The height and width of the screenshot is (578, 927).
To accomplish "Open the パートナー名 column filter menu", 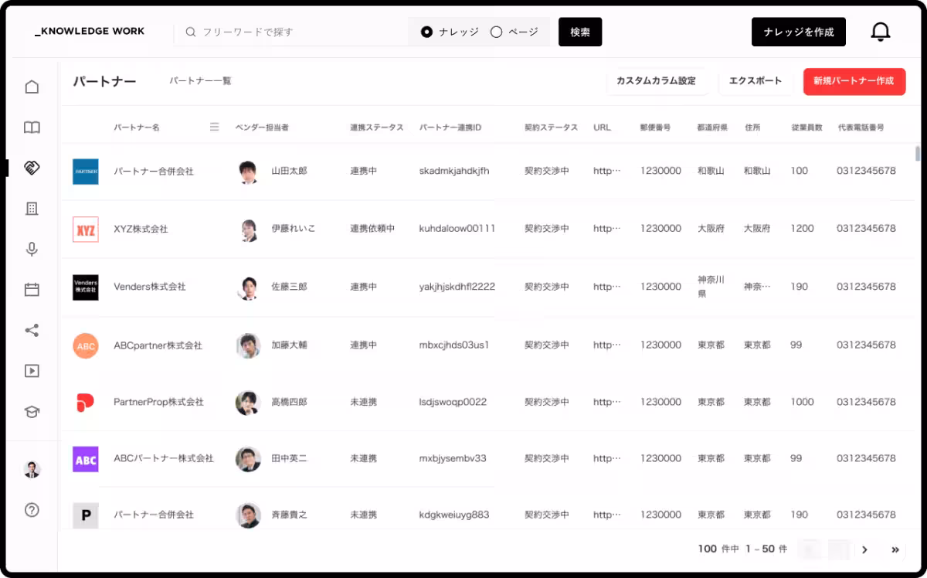I will (x=214, y=127).
